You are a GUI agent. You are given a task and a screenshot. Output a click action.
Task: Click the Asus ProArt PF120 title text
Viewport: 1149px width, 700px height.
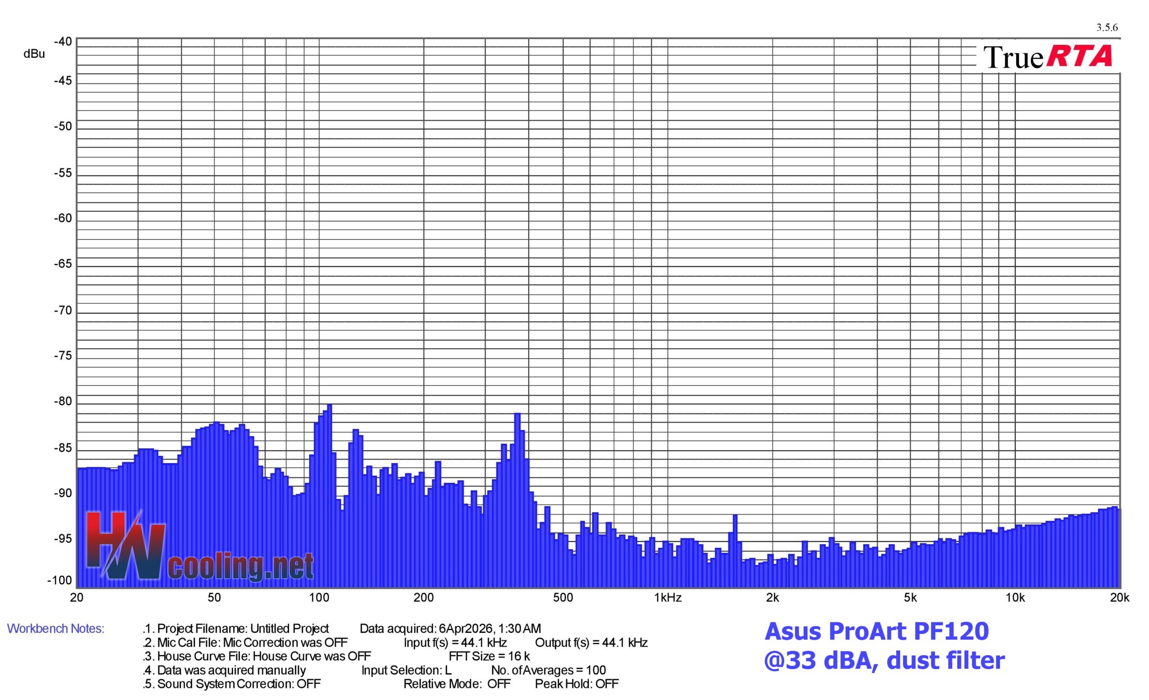coord(876,631)
